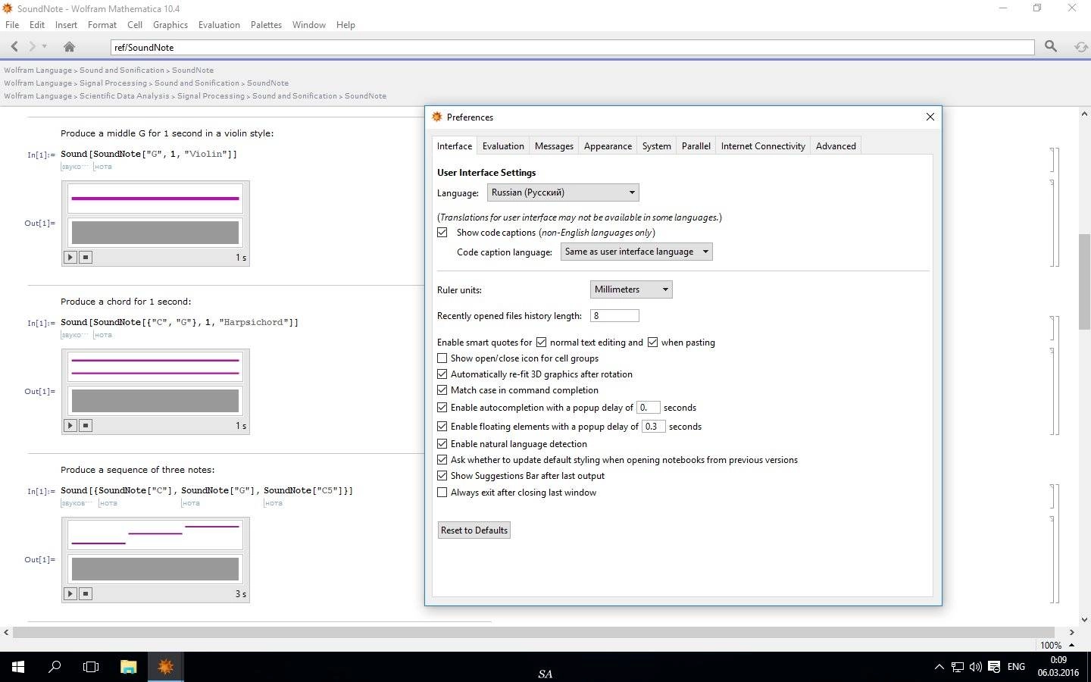Screen dimensions: 1091x682
Task: Follow the Sound and Sonification link in first breadcrumb
Action: pos(122,70)
